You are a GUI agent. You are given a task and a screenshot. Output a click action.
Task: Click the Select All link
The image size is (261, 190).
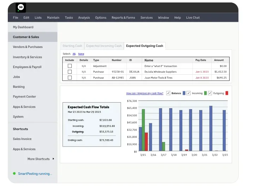(x=74, y=54)
